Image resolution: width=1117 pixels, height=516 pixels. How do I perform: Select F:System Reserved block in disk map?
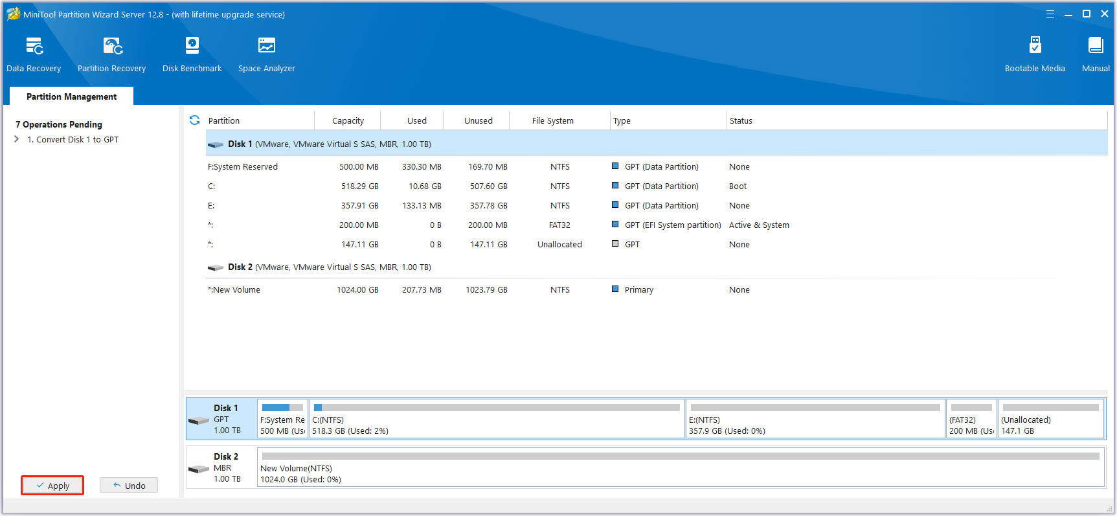pyautogui.click(x=282, y=419)
